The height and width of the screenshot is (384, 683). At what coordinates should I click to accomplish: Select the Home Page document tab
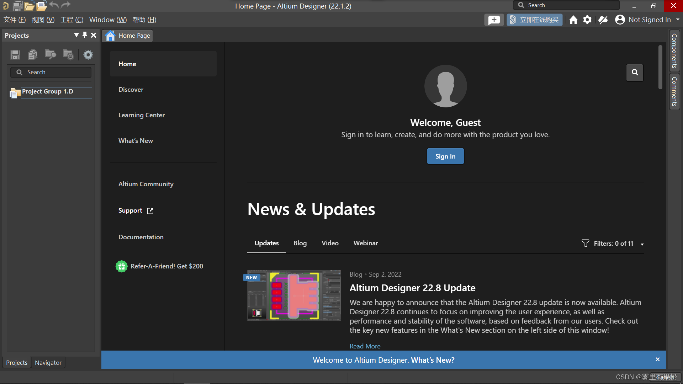[x=128, y=36]
